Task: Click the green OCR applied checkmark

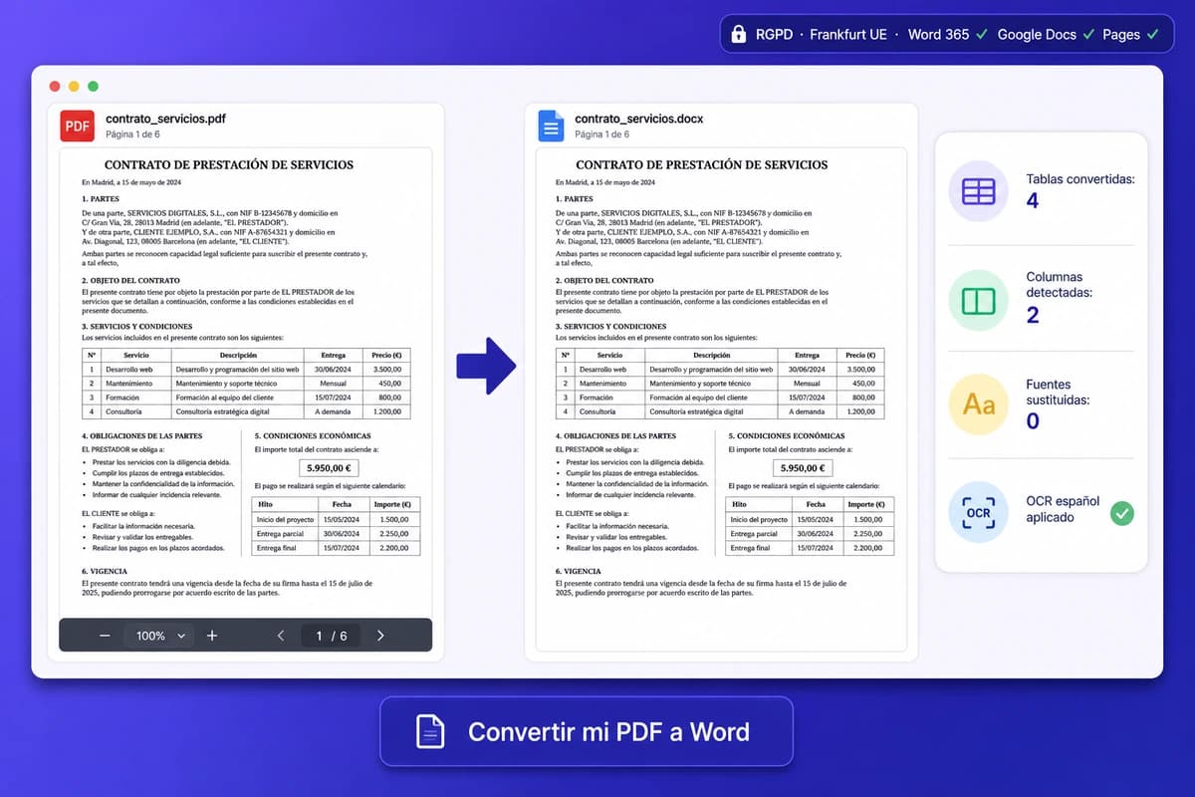Action: click(x=1122, y=513)
